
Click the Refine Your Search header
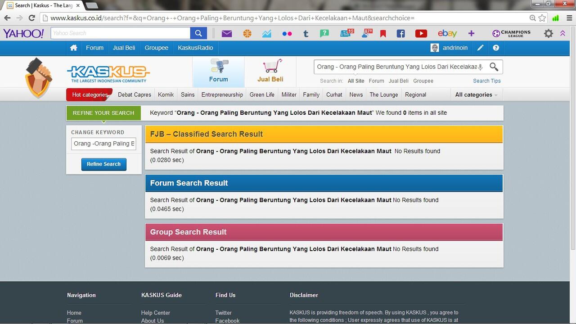(103, 113)
